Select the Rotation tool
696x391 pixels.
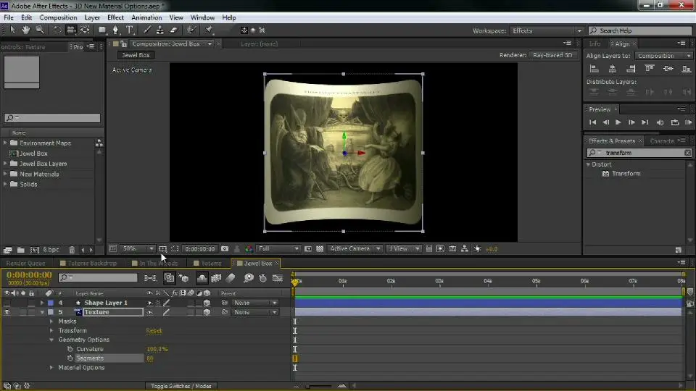coord(58,30)
